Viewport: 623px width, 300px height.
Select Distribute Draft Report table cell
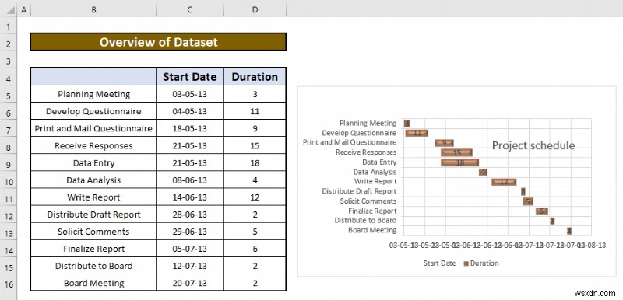(x=93, y=215)
